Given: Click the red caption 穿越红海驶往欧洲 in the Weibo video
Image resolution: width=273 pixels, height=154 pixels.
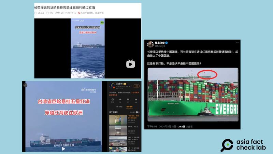Looking at the screenshot, I should (x=64, y=113).
